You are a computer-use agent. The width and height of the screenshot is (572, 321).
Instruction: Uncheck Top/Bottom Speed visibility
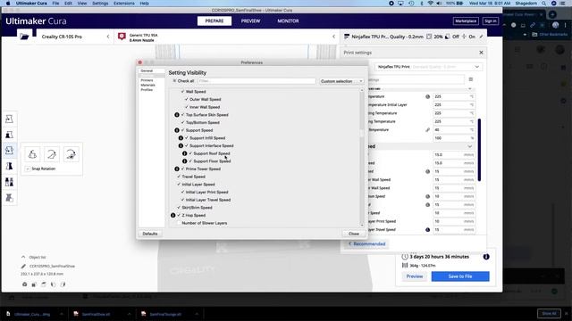[182, 122]
